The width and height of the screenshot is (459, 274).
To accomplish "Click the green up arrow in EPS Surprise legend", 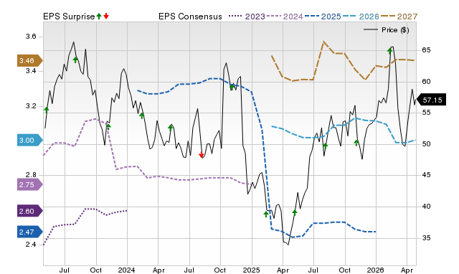I will pyautogui.click(x=99, y=16).
